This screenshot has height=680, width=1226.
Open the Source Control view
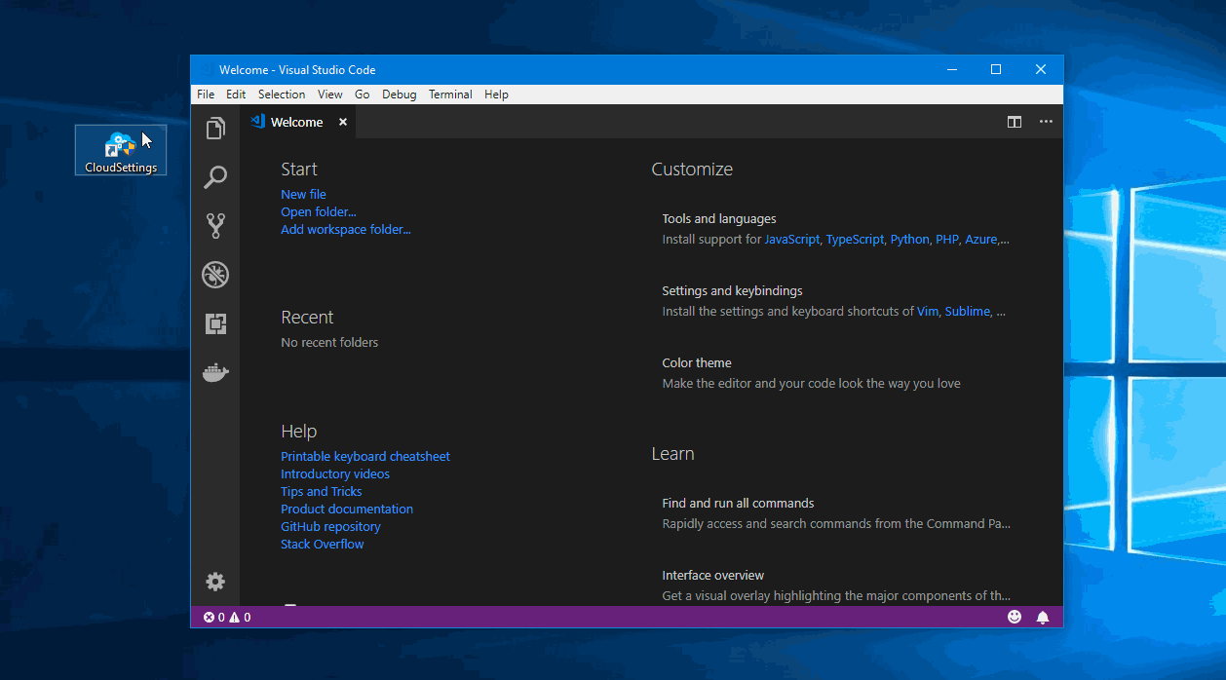coord(215,226)
